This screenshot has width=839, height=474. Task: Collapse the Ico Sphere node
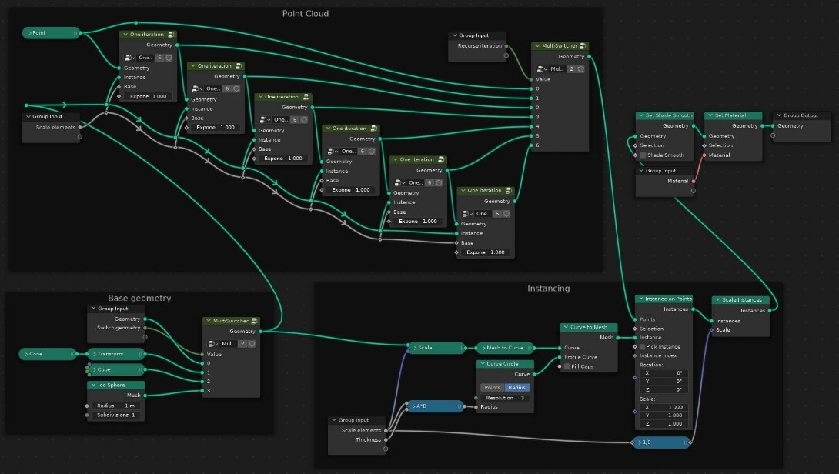tap(94, 386)
